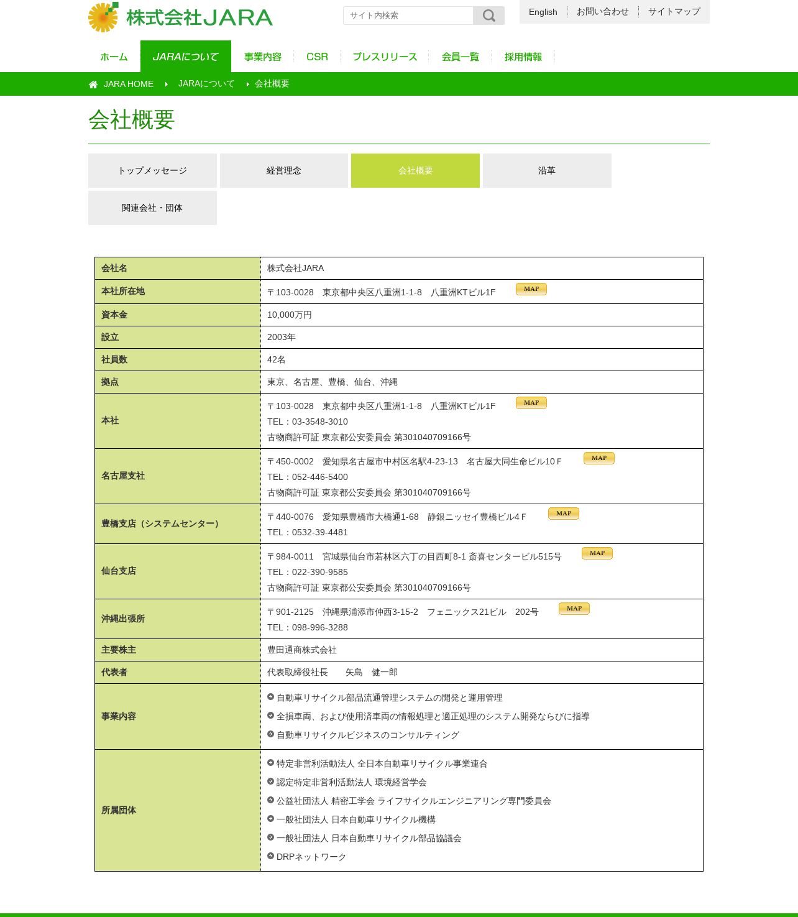Click JARA HOME breadcrumb link

tap(129, 84)
